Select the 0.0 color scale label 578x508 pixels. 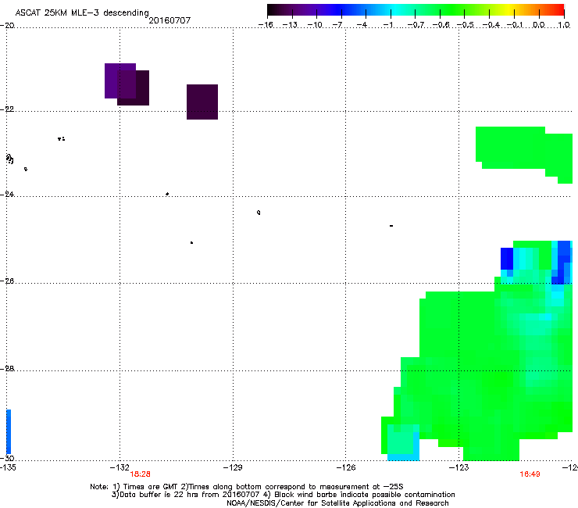tap(539, 25)
